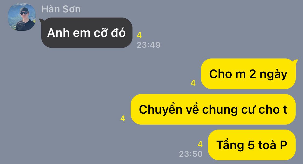Tap the sender name Hàn Sơn

(61, 9)
